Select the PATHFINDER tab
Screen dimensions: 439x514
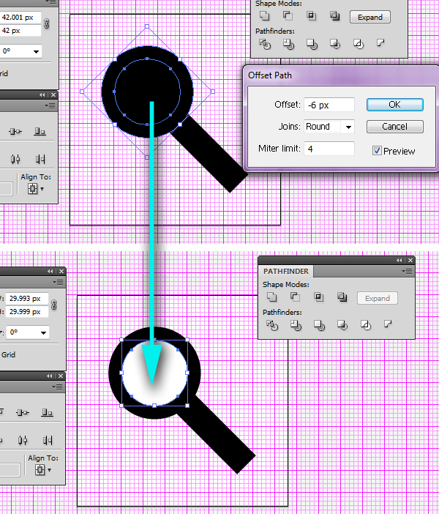(x=286, y=272)
